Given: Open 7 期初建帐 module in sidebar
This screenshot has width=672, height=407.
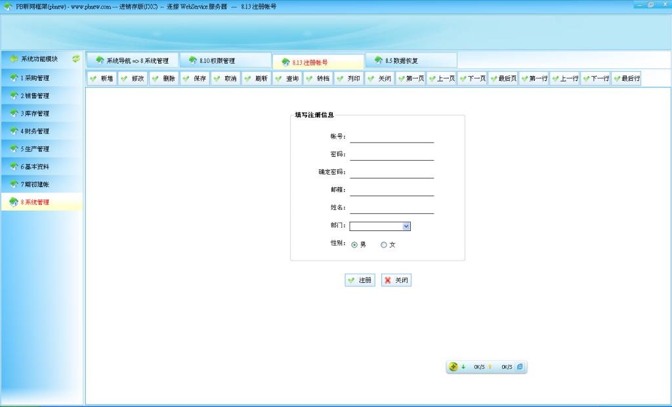Looking at the screenshot, I should pyautogui.click(x=41, y=184).
